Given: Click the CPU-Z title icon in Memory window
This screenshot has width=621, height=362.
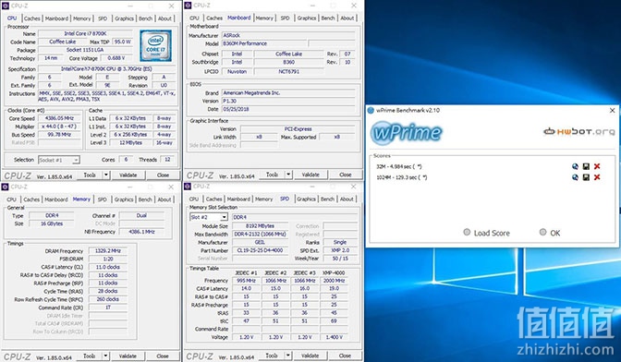Looking at the screenshot, I should [x=6, y=187].
